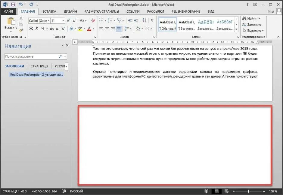283x195 pixels.
Task: Toggle bold formatting (Ж)
Action: click(31, 28)
